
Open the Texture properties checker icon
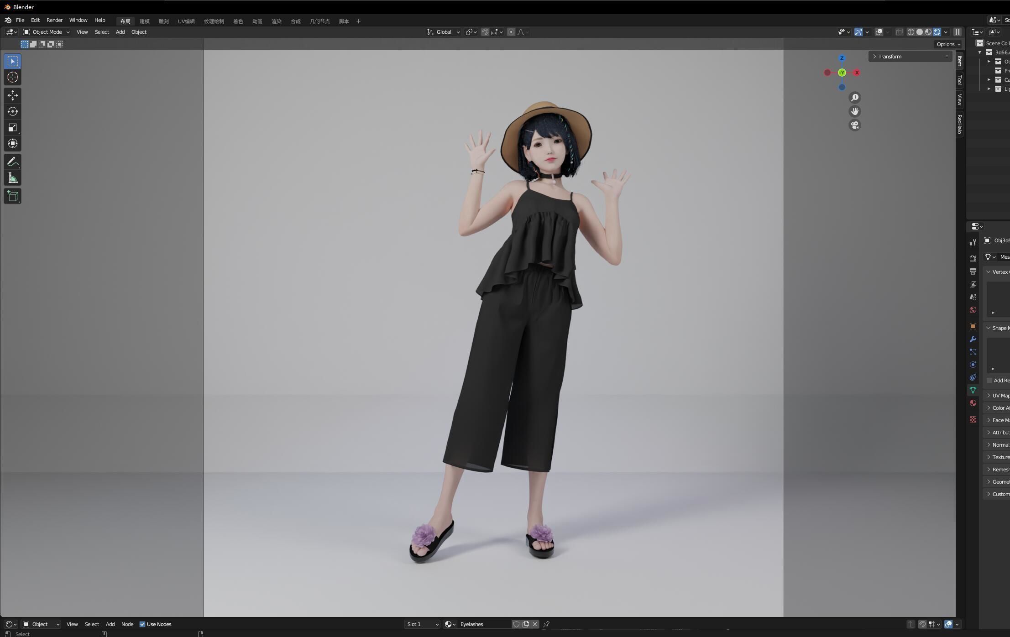(973, 419)
